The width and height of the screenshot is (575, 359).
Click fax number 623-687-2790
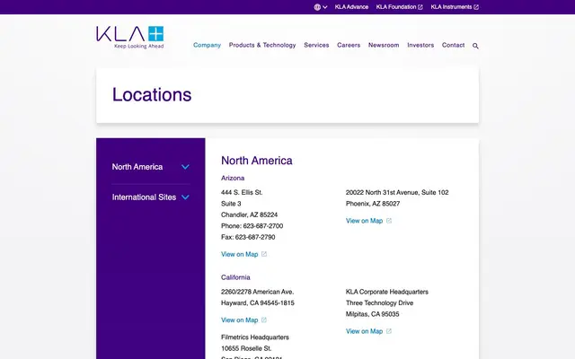pos(255,237)
